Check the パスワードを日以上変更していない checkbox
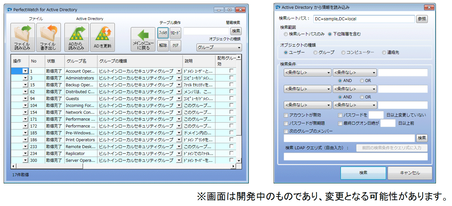This screenshot has height=206, width=452. 340,115
